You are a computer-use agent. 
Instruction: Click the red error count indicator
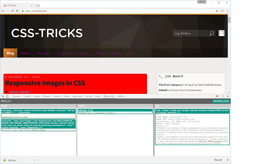click(x=218, y=96)
